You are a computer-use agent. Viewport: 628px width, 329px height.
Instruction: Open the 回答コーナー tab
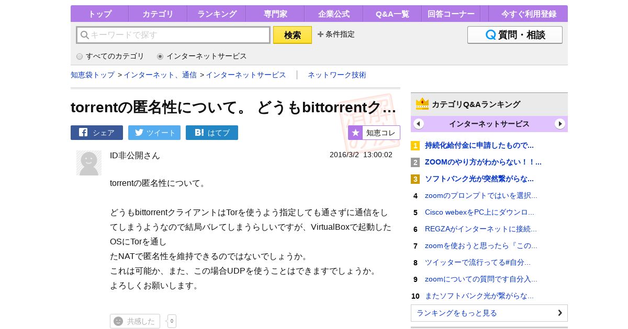click(451, 14)
